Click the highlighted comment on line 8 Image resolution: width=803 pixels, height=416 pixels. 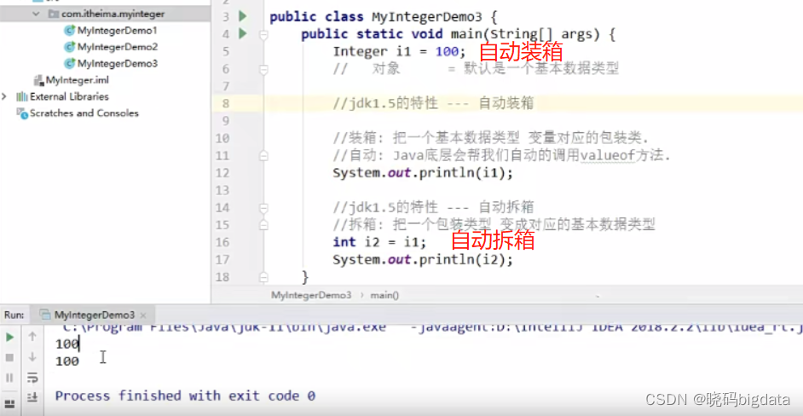click(433, 103)
